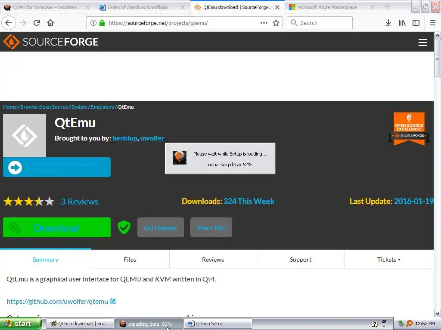Open page actions three-dot menu
This screenshot has width=441, height=330.
coord(264,23)
